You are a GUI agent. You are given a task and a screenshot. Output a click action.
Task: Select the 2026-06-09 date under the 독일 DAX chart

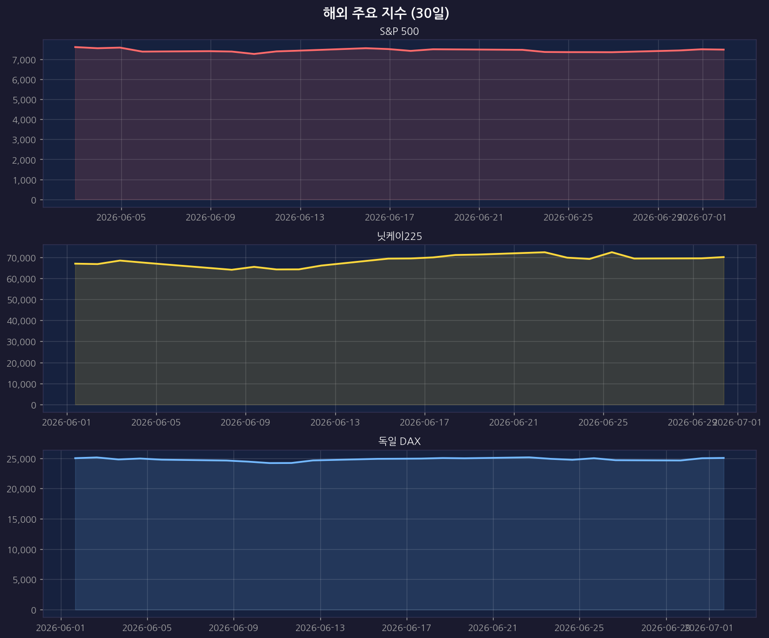click(x=234, y=627)
